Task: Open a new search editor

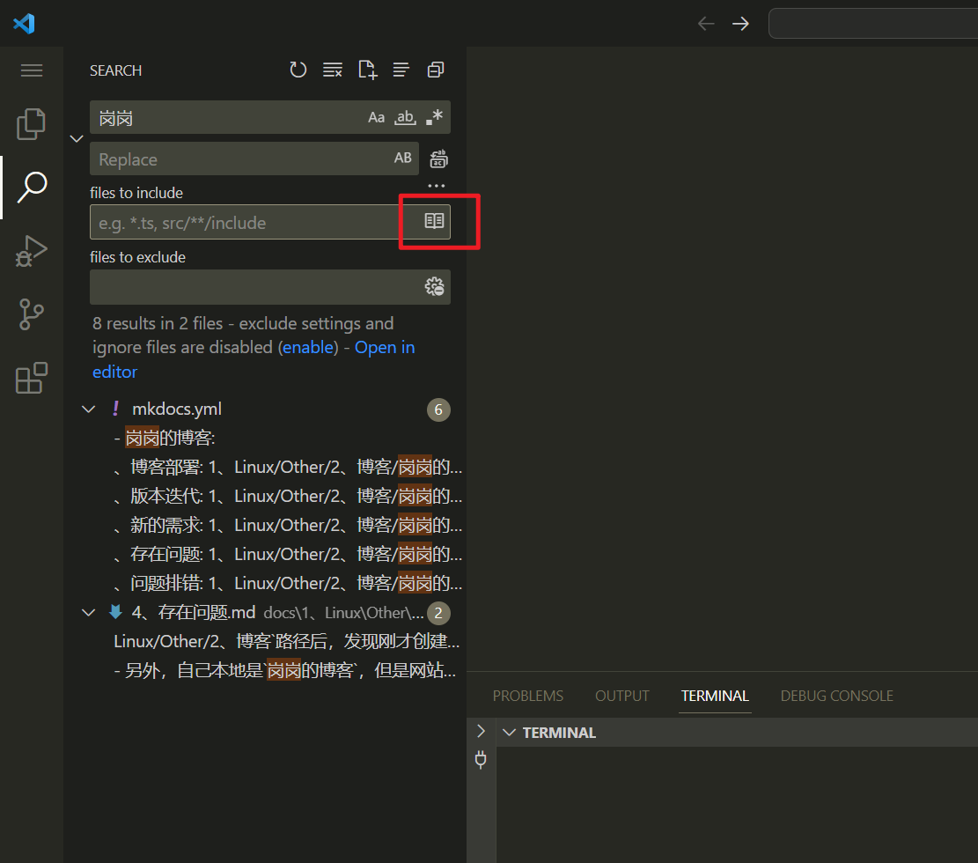Action: tap(367, 70)
